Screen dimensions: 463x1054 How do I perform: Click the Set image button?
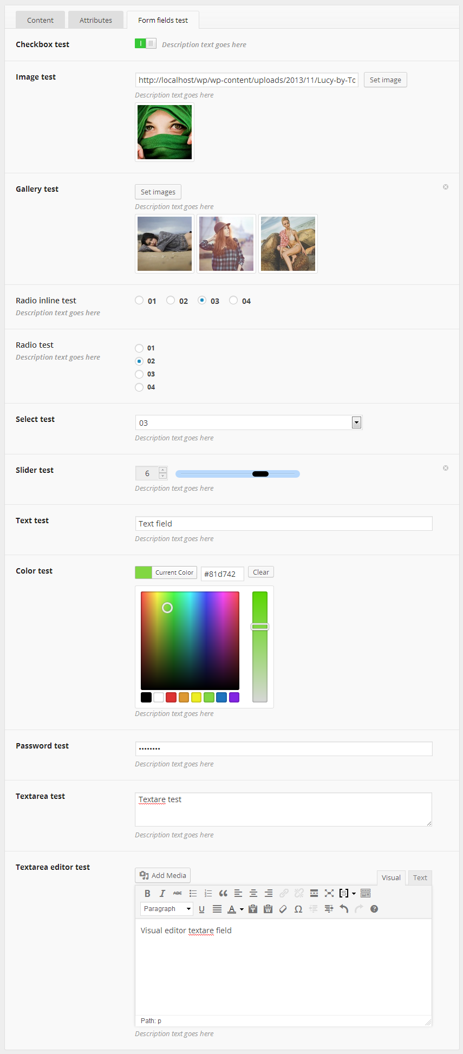(x=385, y=80)
